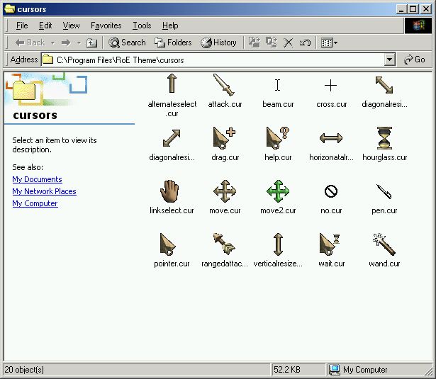The height and width of the screenshot is (379, 436).
Task: Click the 20 object(s) status text
Action: point(24,370)
